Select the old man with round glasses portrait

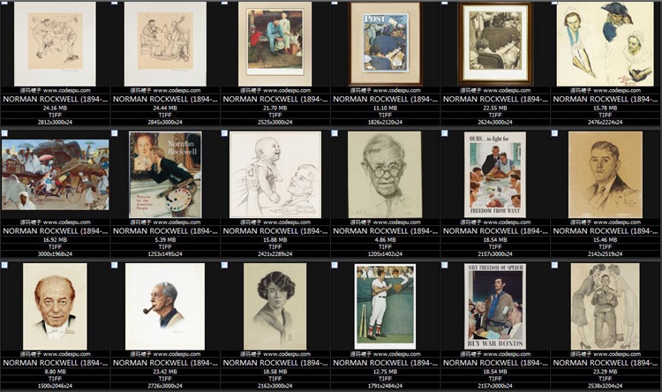point(385,175)
